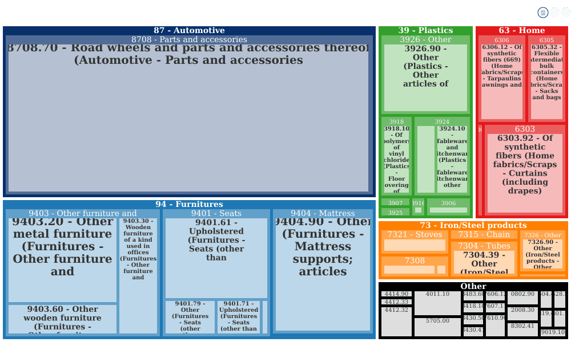This screenshot has height=342, width=571.
Task: Expand the 8708 - Parts and accessories group
Action: [189, 40]
